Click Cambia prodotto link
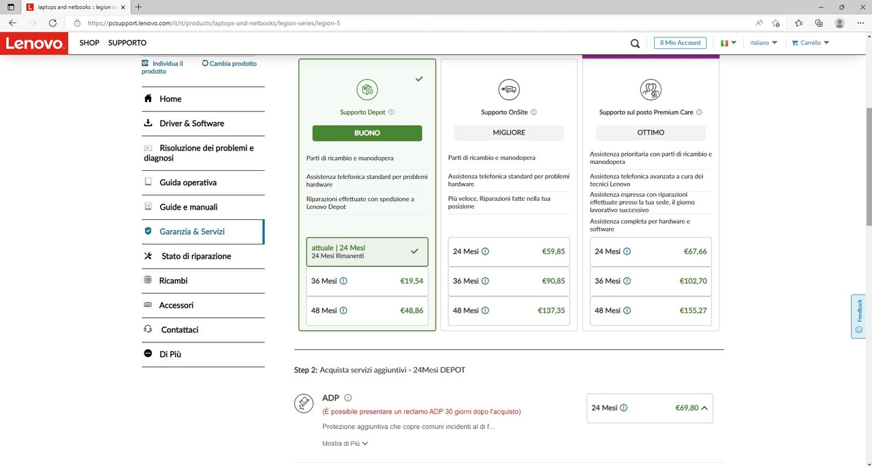Viewport: 872px width, 467px height. [x=230, y=63]
